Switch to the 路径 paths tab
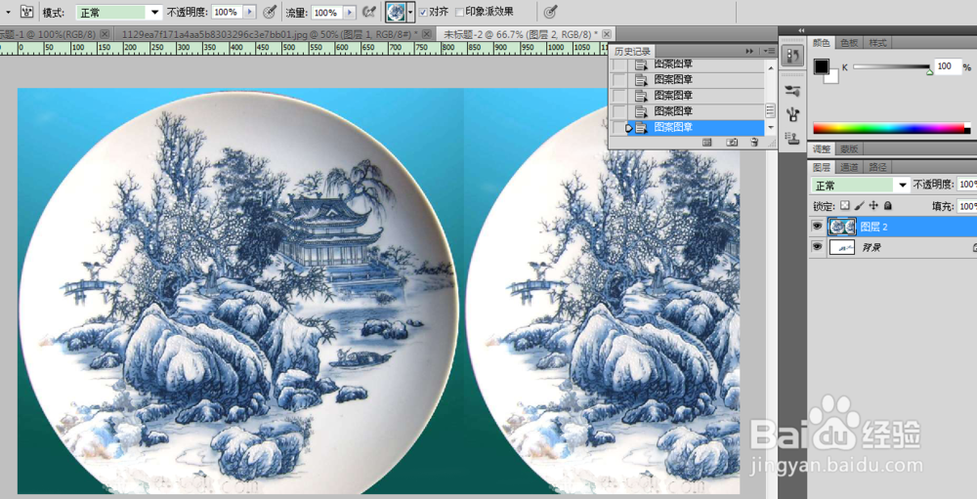The image size is (977, 499). (x=877, y=167)
